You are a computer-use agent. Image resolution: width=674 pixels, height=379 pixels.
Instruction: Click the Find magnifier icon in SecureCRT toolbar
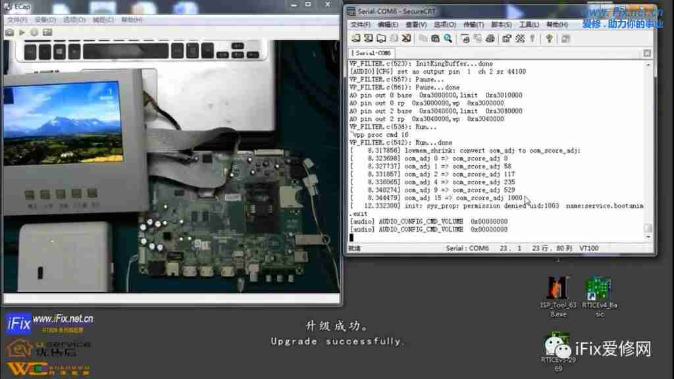click(x=448, y=39)
